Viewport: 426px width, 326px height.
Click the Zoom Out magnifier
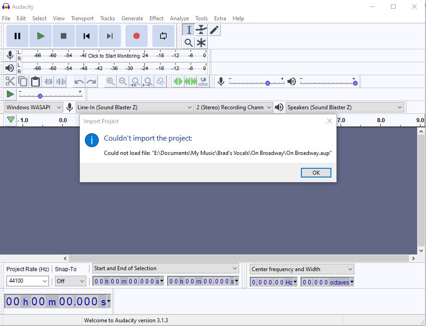123,82
